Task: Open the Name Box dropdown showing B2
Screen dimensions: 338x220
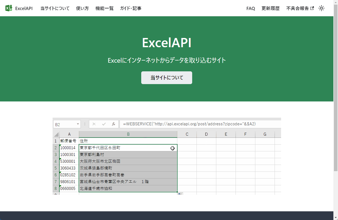Action: tap(77, 124)
